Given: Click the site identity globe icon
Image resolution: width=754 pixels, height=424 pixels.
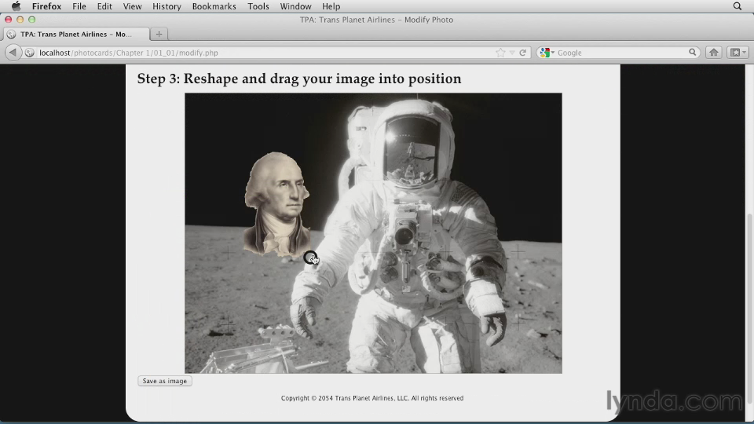Looking at the screenshot, I should click(x=30, y=53).
